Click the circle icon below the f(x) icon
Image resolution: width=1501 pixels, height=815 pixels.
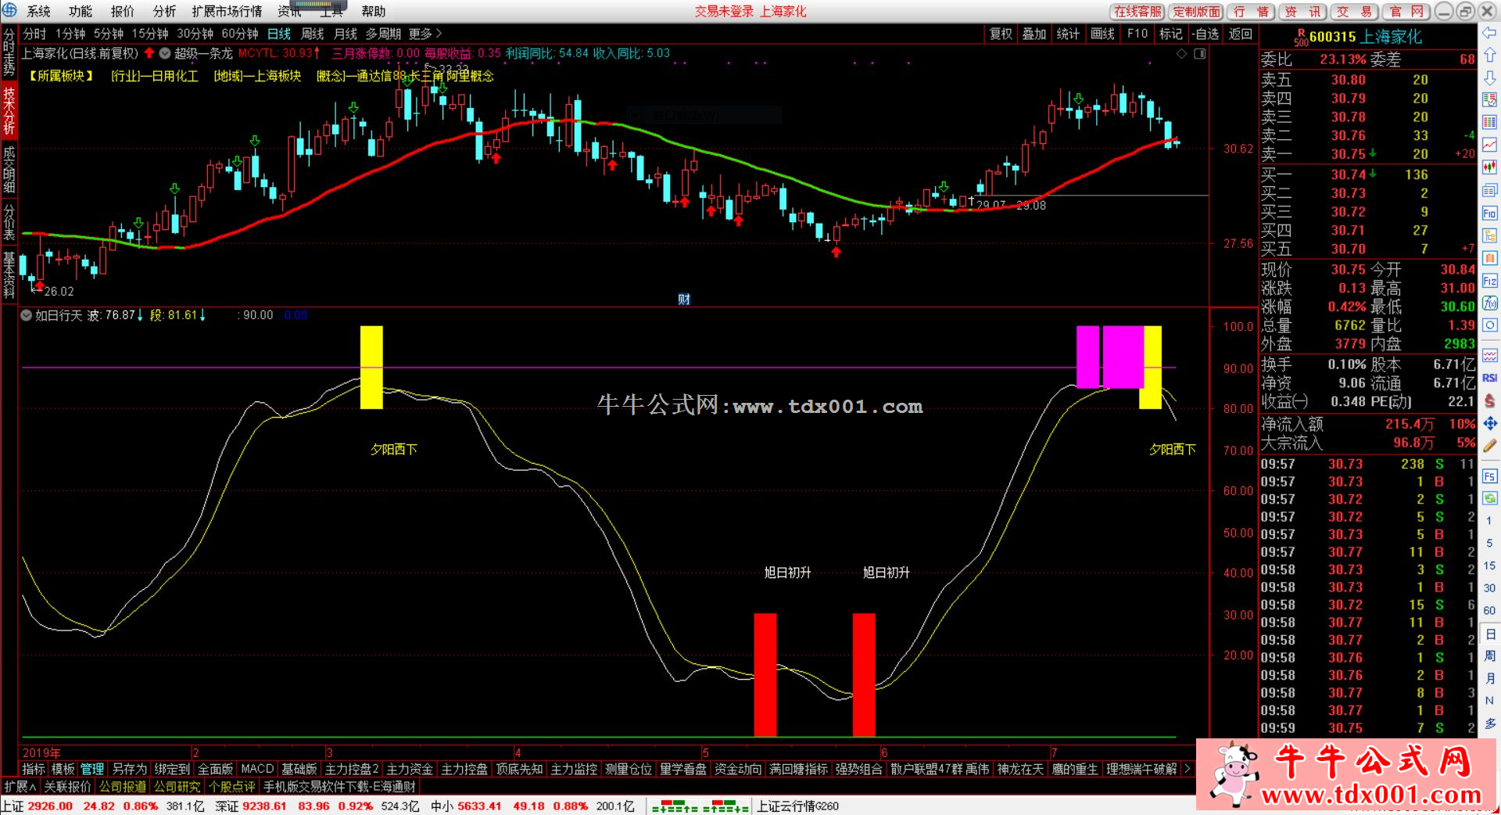tap(1489, 325)
